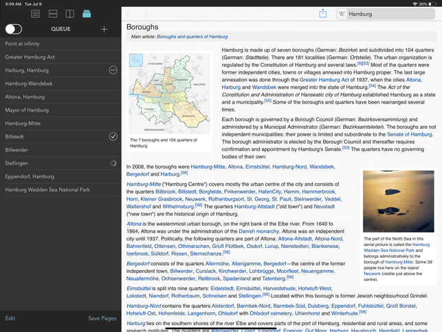442x332 pixels.
Task: Open the Sternschanze link
Action: point(206,253)
